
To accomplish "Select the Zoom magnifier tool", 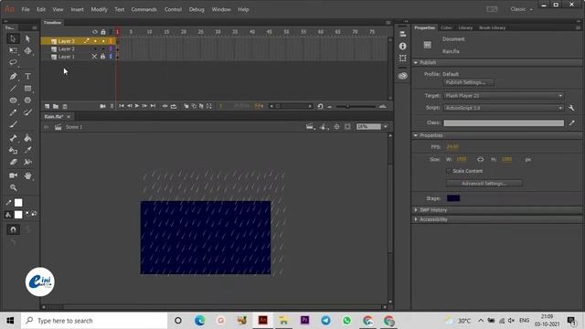I will click(13, 187).
